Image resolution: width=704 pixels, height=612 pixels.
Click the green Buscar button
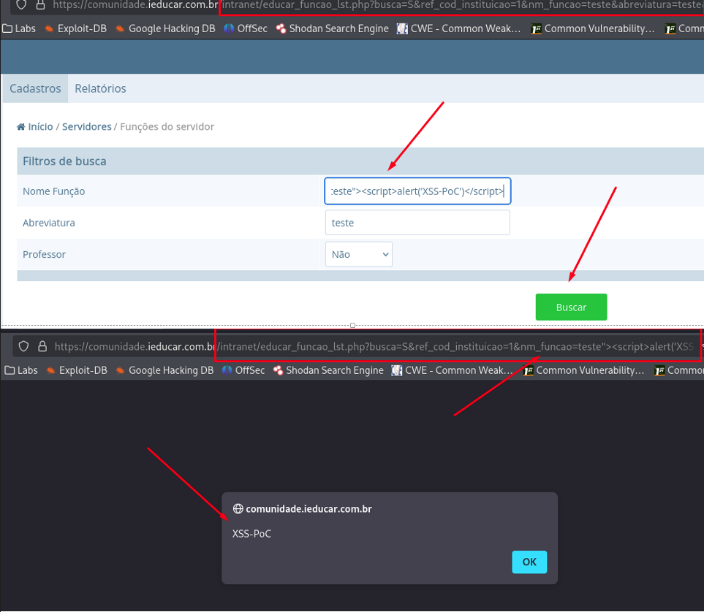click(571, 307)
